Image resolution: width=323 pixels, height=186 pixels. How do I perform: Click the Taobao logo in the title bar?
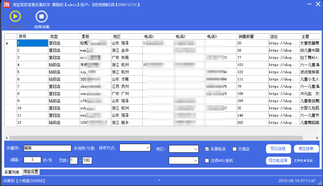[x=6, y=5]
